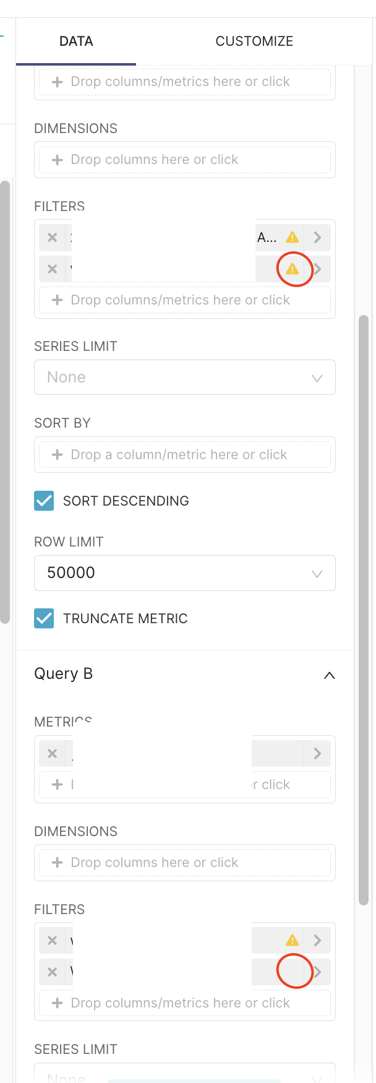Viewport: 376px width, 1083px height.
Task: Click the SORT BY drop column/metric area
Action: point(185,454)
